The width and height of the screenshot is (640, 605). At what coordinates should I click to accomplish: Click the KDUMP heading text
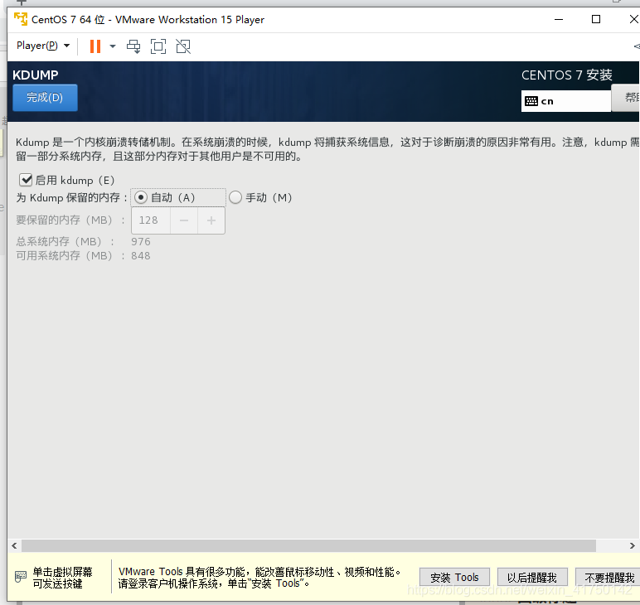tap(36, 75)
